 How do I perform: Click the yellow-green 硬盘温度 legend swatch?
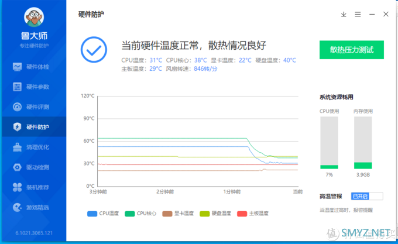pyautogui.click(x=205, y=214)
